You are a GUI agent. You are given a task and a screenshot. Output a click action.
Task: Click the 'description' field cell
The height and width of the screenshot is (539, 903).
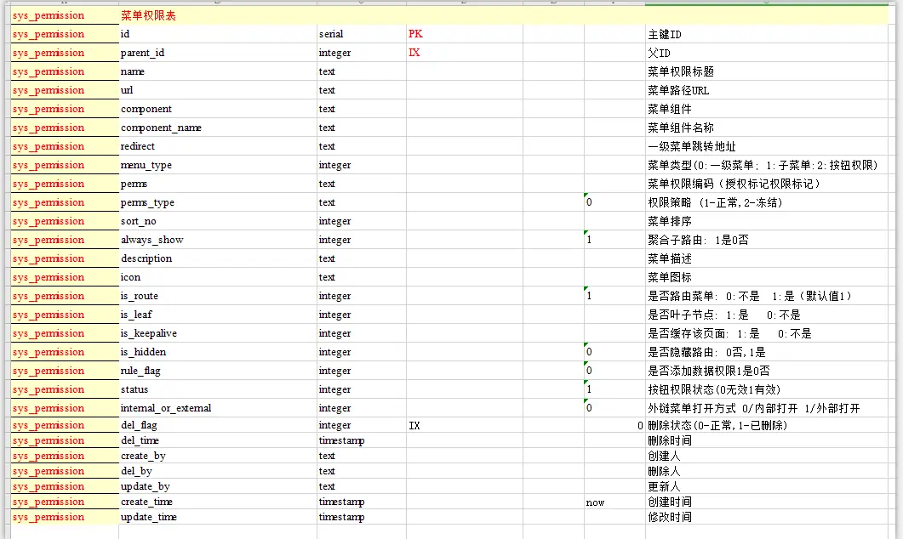(x=218, y=258)
